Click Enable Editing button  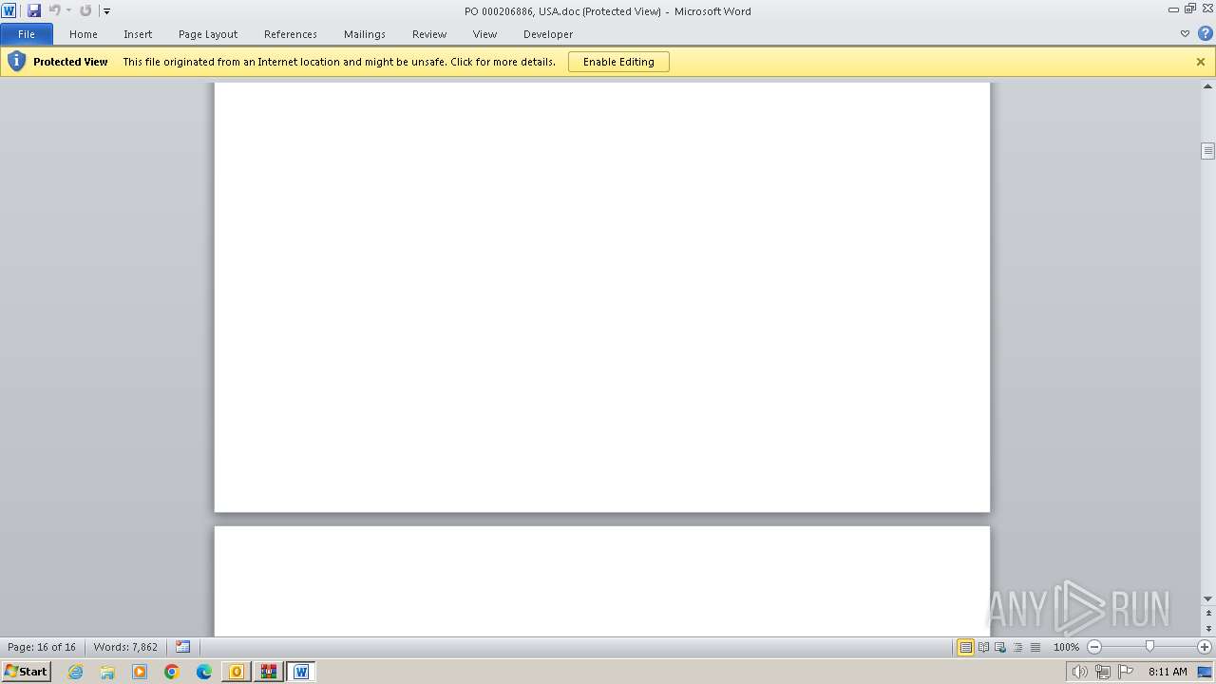pyautogui.click(x=618, y=62)
